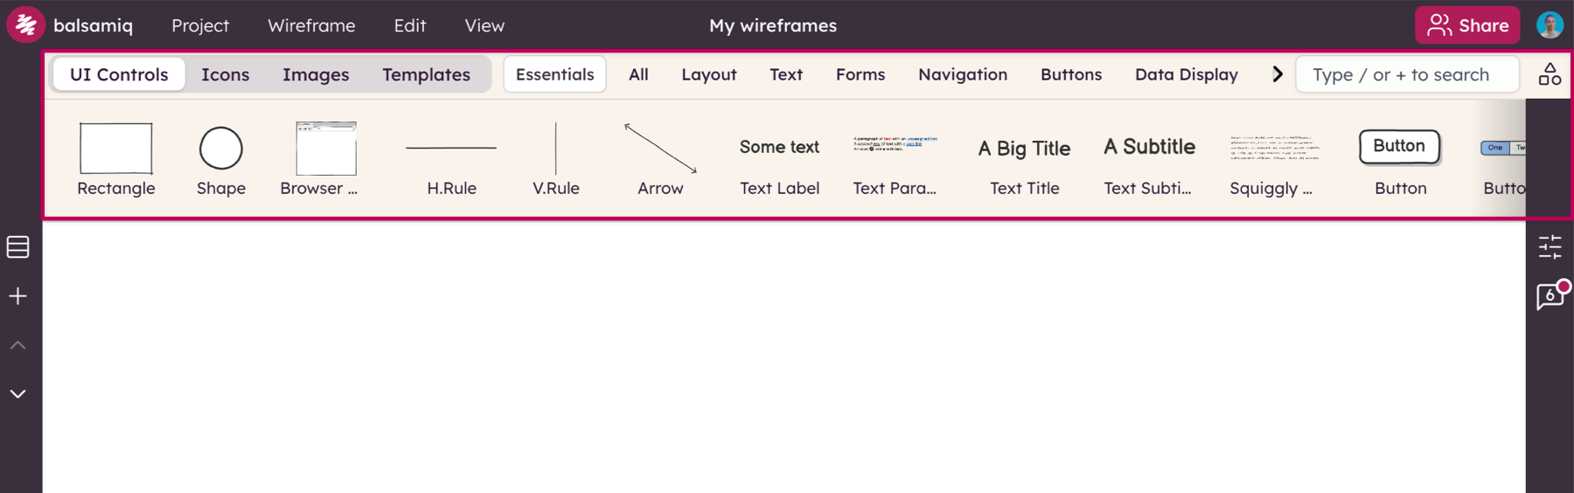Screen dimensions: 1574x493
Task: Go to previous wireframe up chevron
Action: click(17, 345)
